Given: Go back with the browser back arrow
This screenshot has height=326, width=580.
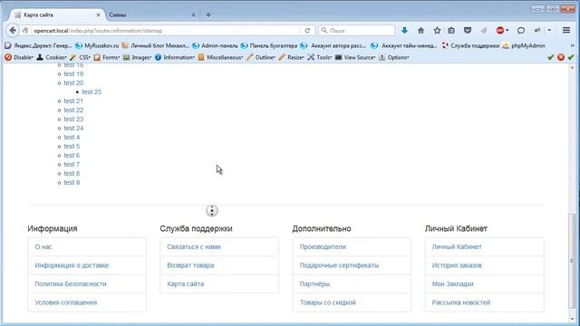Looking at the screenshot, I should 13,30.
